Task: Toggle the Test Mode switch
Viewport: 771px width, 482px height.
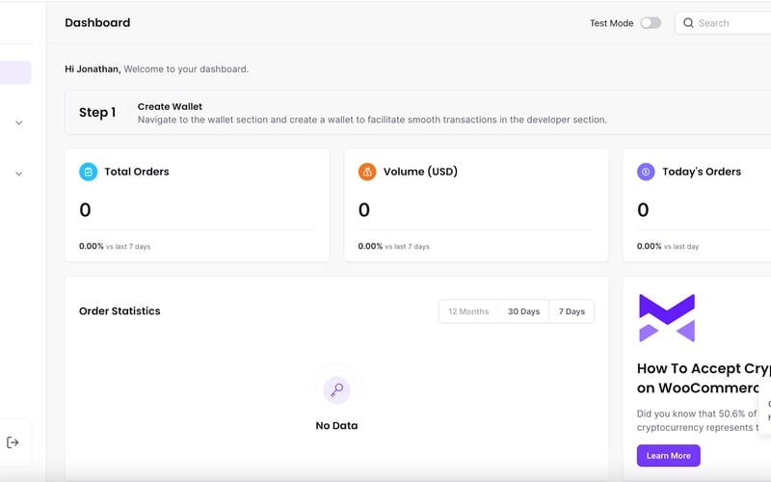Action: (x=651, y=23)
